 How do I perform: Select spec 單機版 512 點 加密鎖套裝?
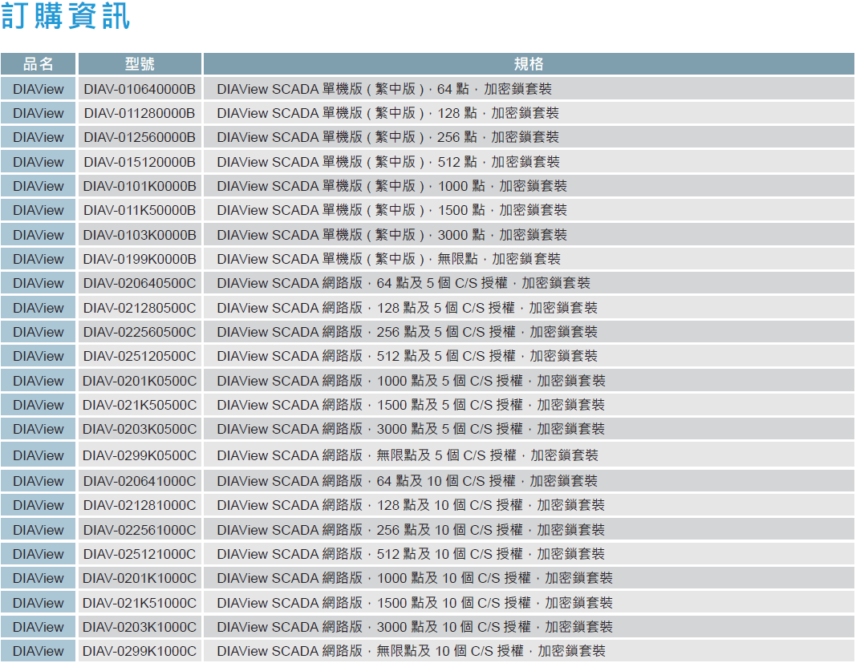(x=388, y=162)
